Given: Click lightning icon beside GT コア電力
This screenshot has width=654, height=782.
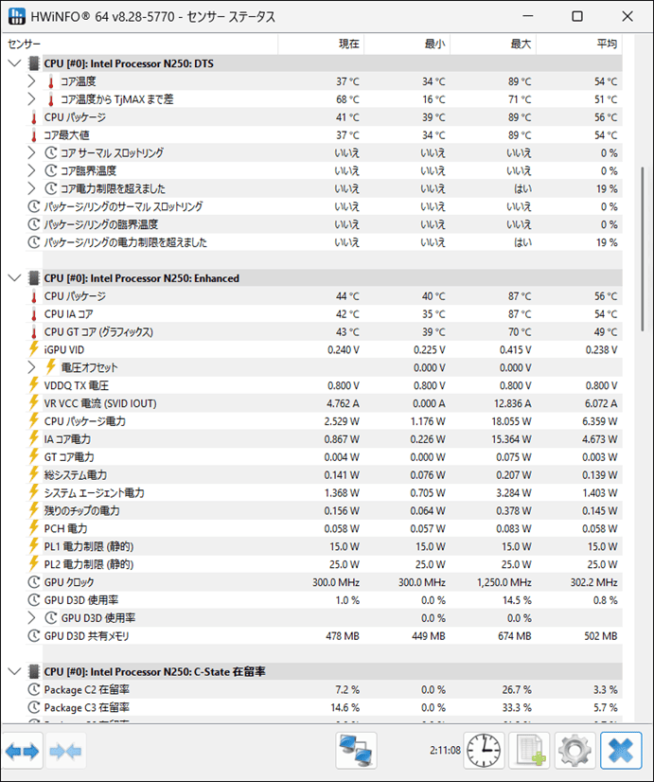Looking at the screenshot, I should click(x=34, y=457).
